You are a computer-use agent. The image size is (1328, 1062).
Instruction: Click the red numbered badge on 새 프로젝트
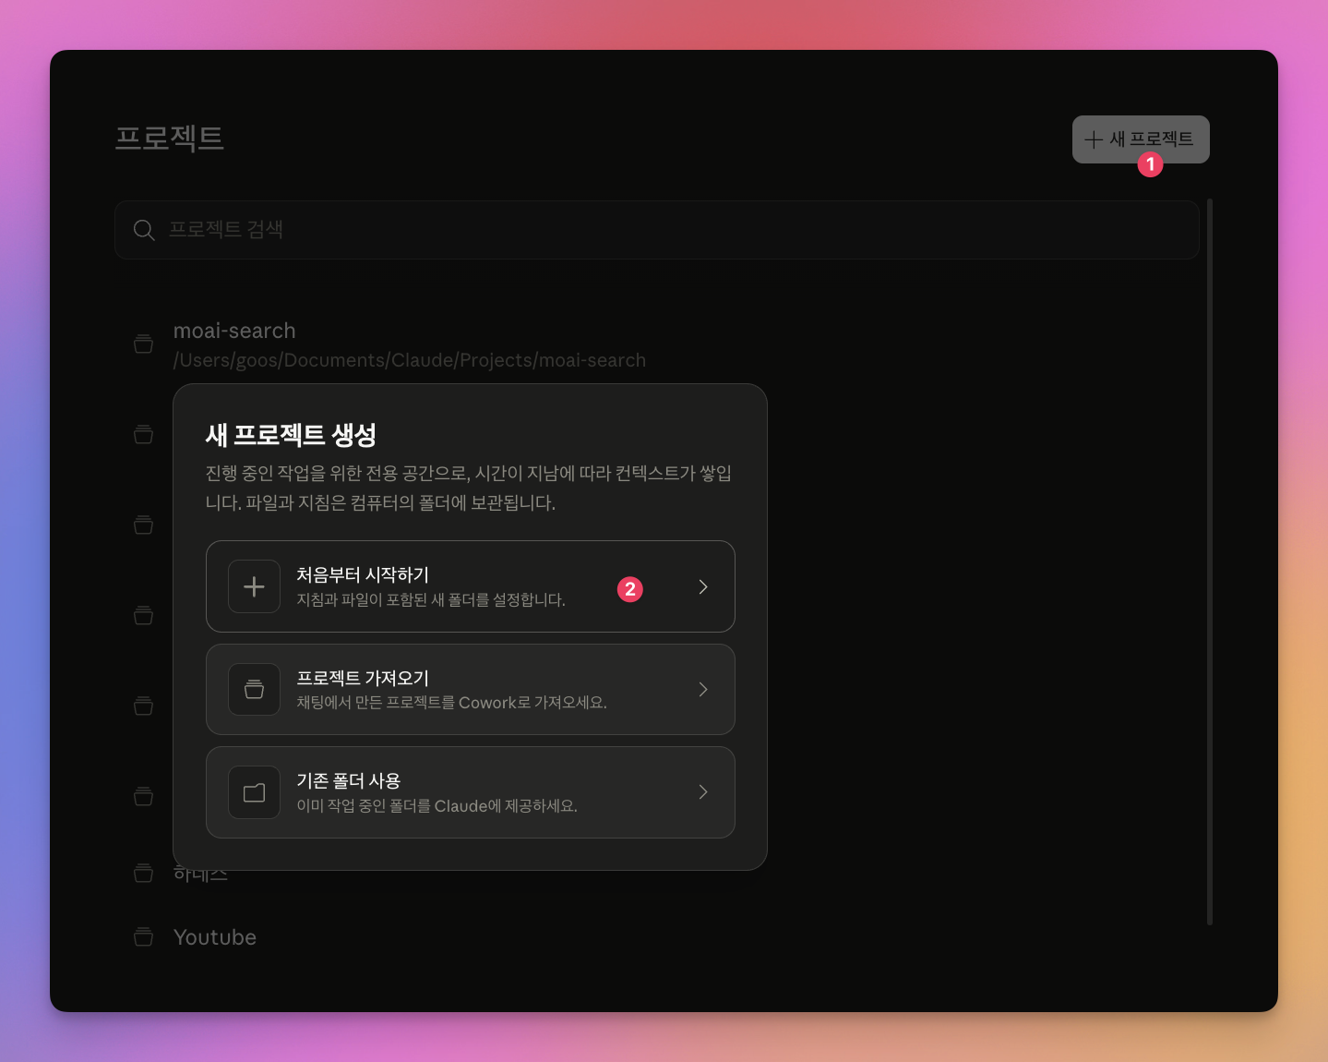(1151, 165)
